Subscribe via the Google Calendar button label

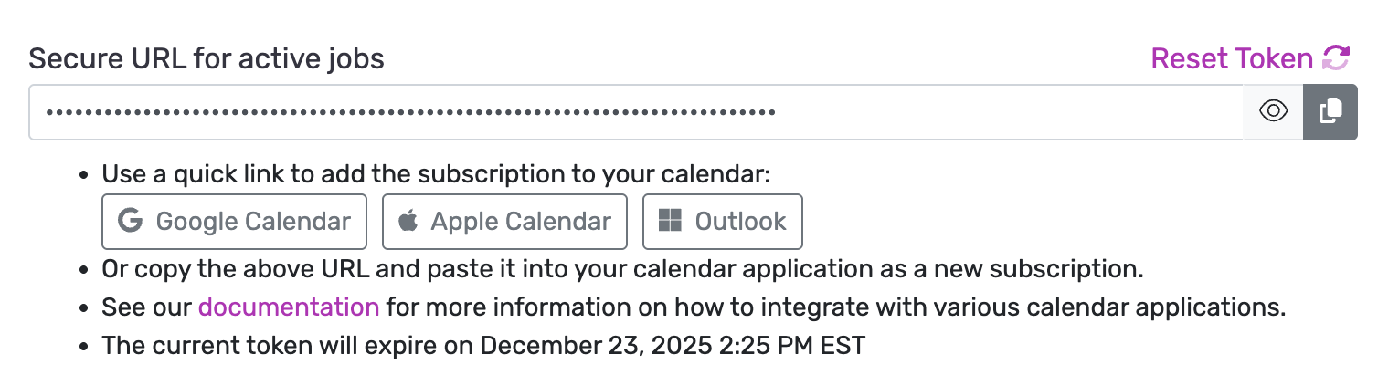253,221
